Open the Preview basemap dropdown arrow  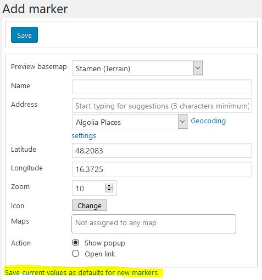(x=198, y=68)
